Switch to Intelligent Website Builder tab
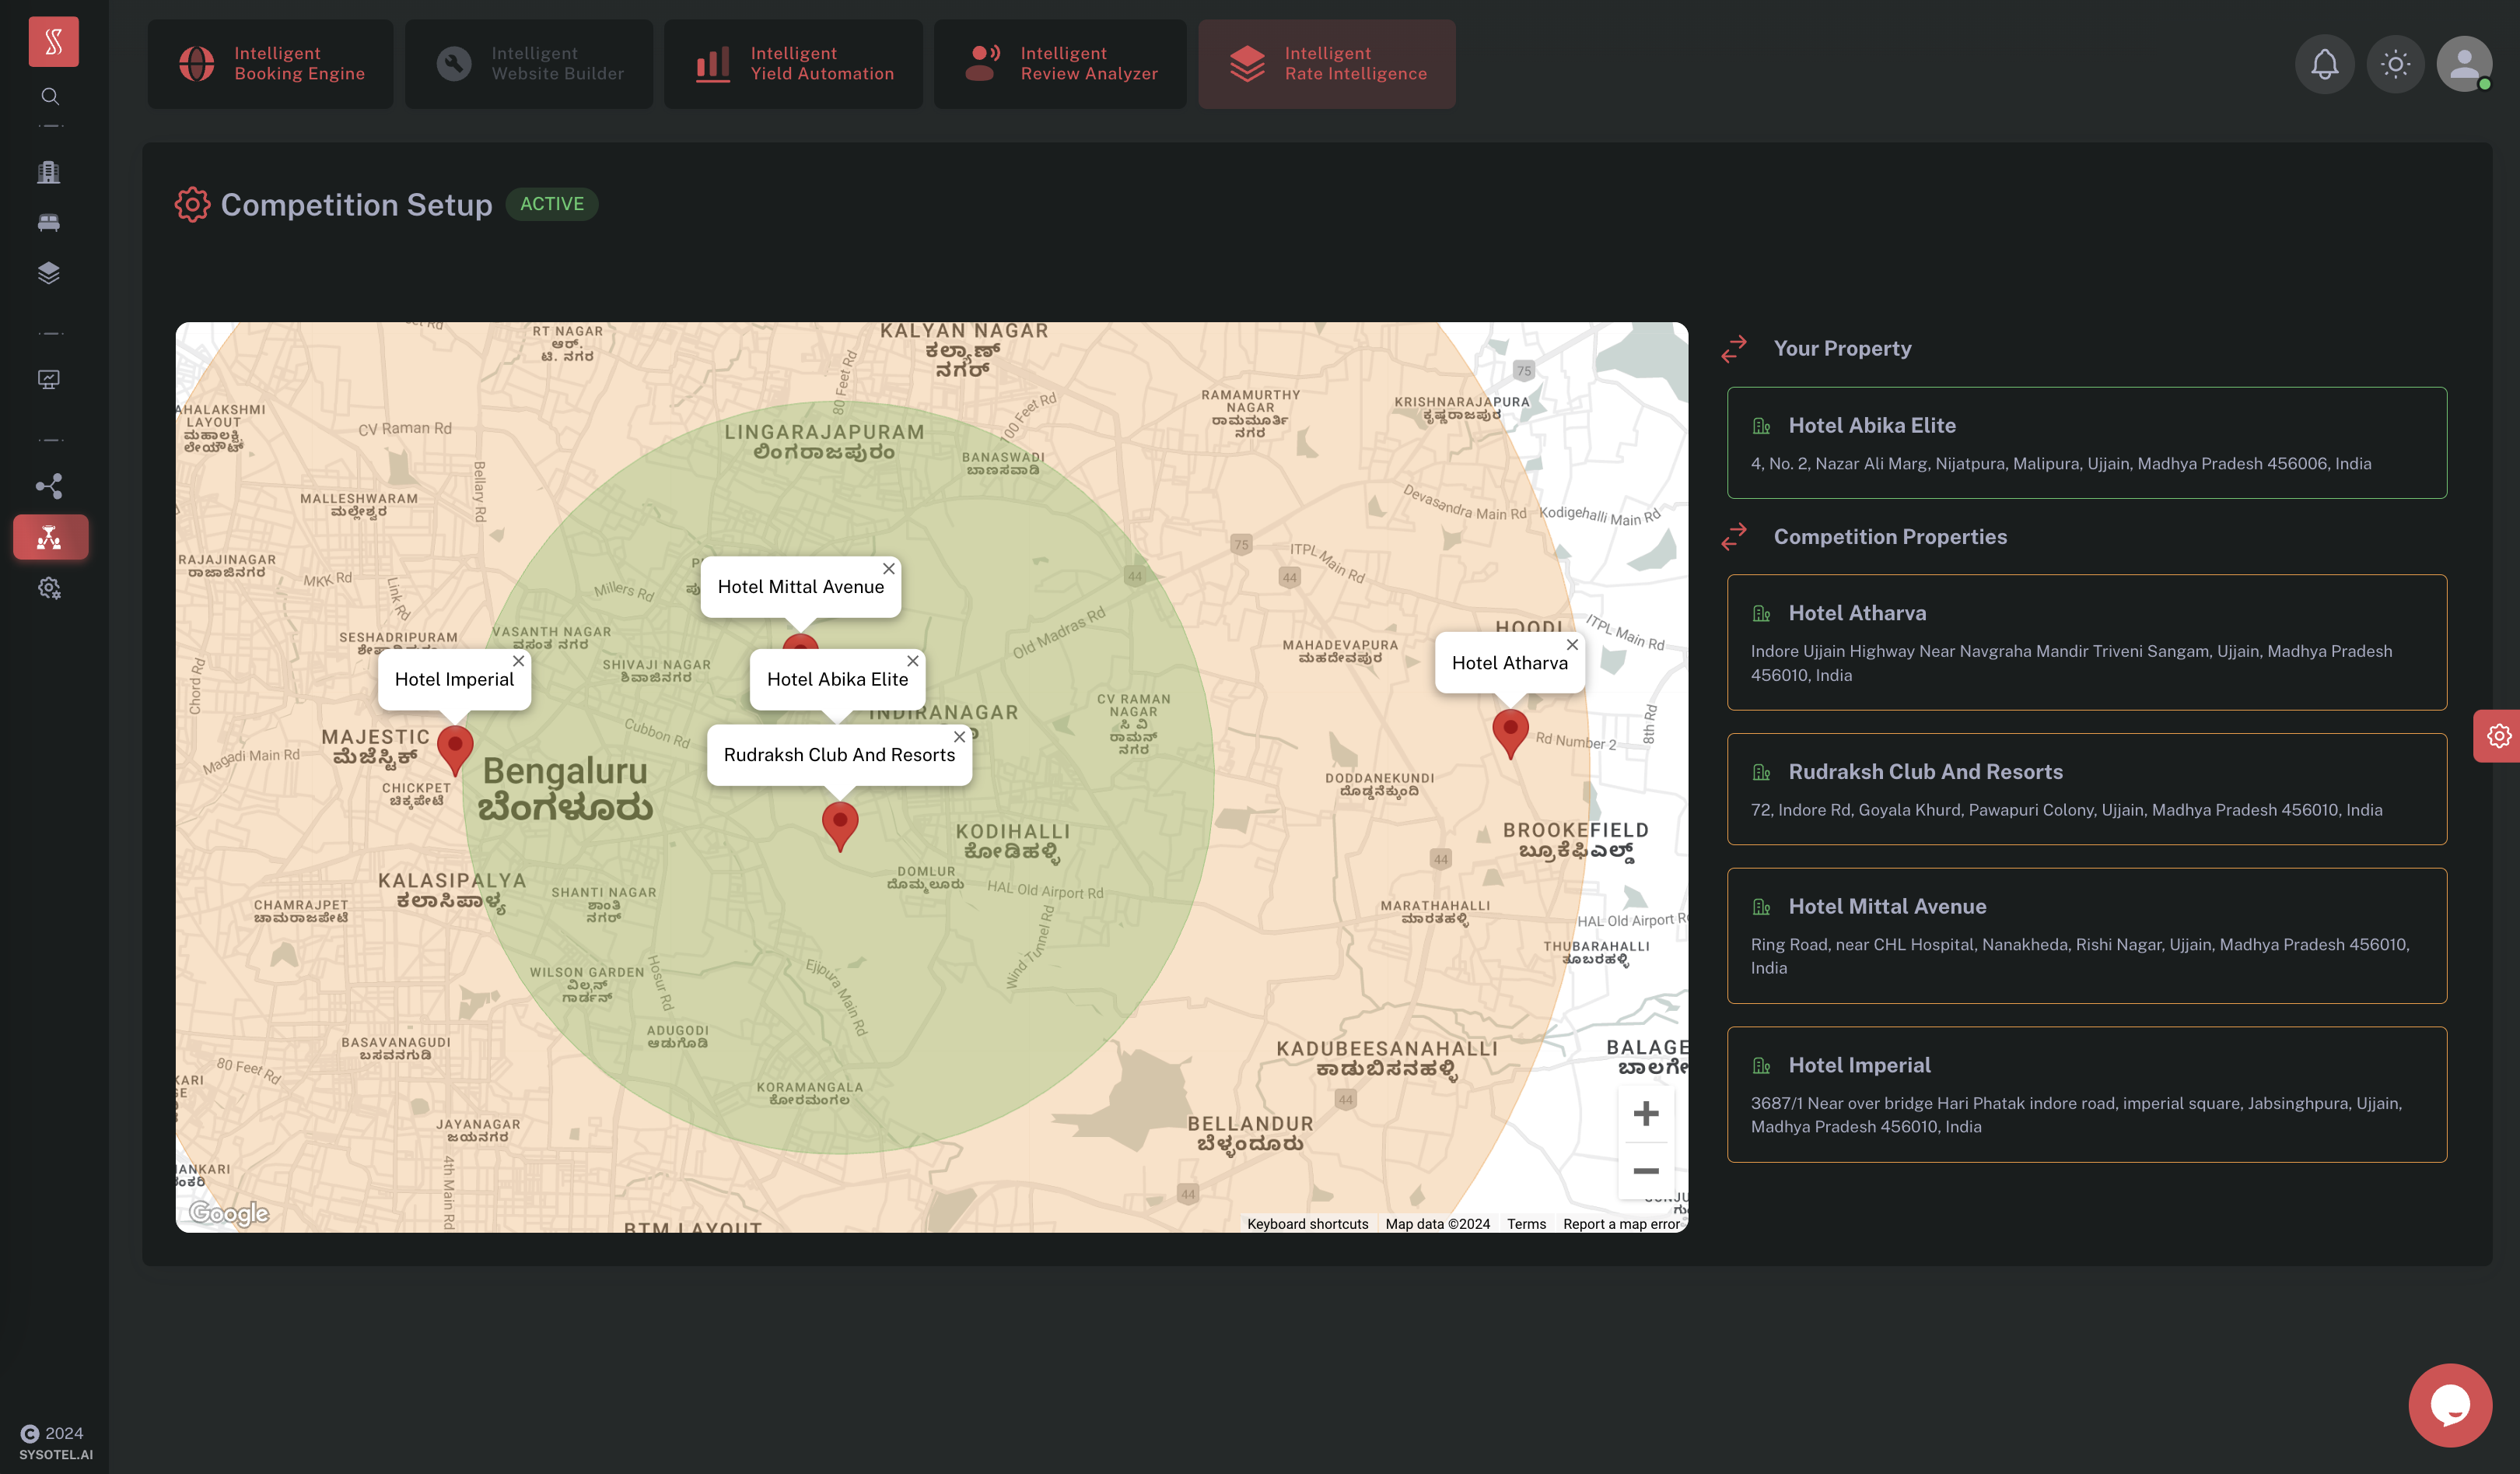Viewport: 2520px width, 1474px height. (529, 64)
